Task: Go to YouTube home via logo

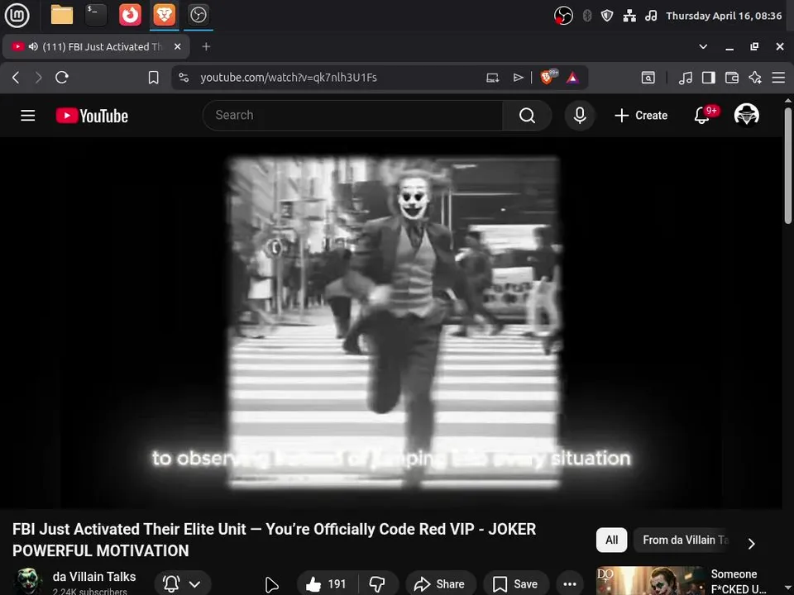Action: tap(92, 116)
